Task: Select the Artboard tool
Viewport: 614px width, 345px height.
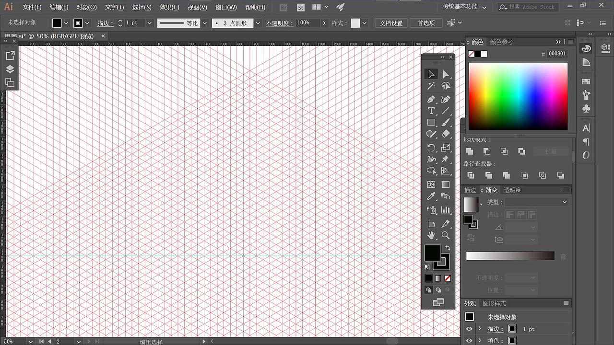Action: point(431,224)
